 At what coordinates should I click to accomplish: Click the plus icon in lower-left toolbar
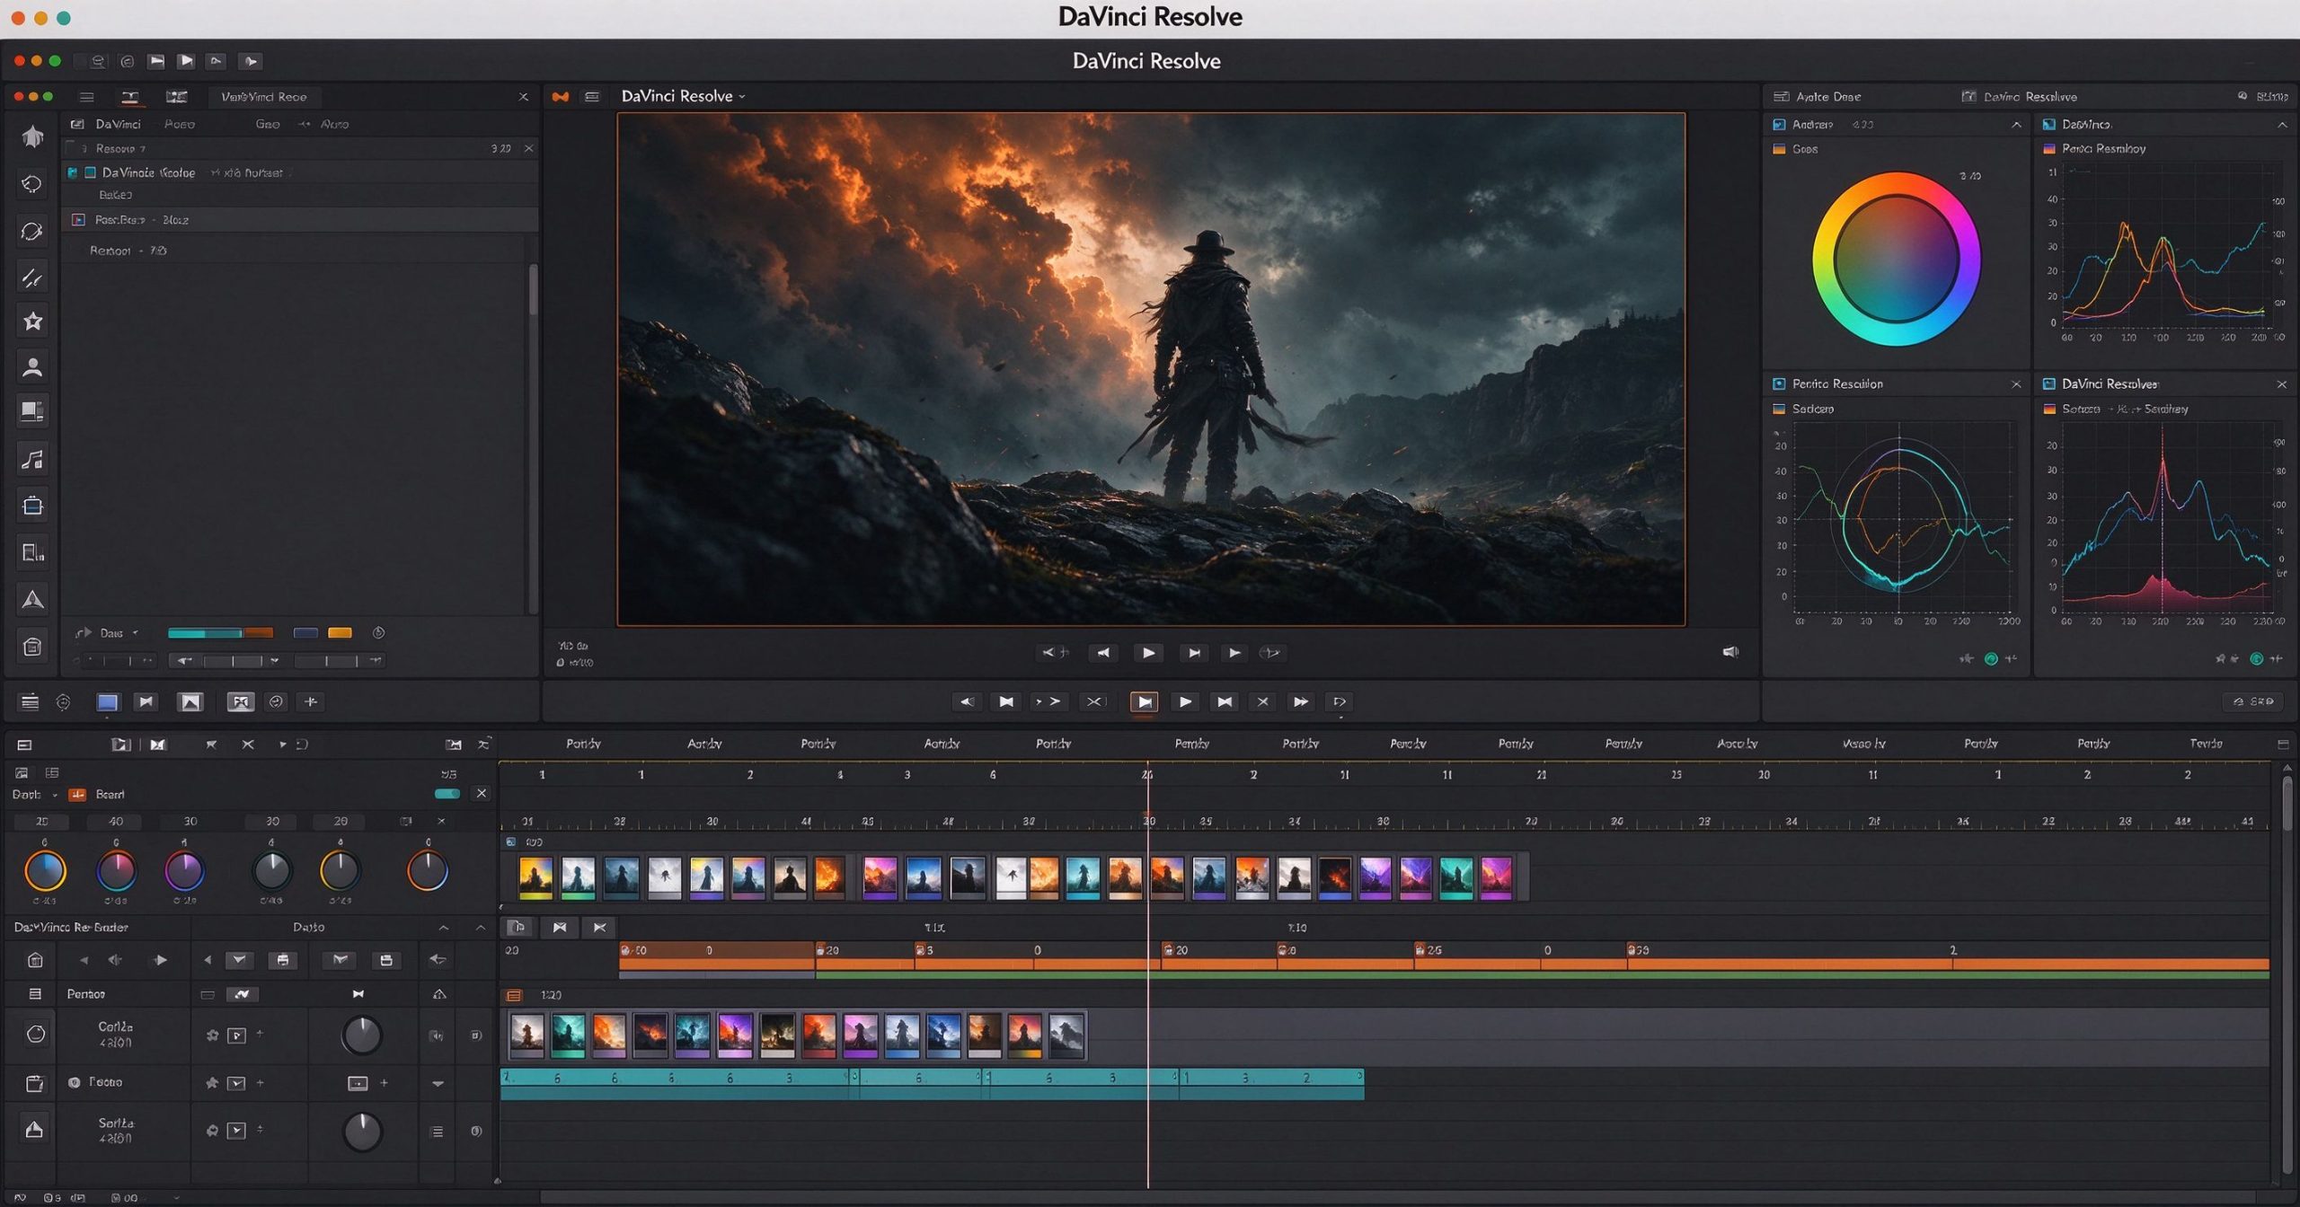(311, 701)
